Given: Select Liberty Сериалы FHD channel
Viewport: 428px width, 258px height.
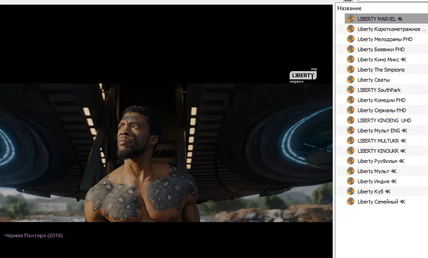Looking at the screenshot, I should (382, 110).
